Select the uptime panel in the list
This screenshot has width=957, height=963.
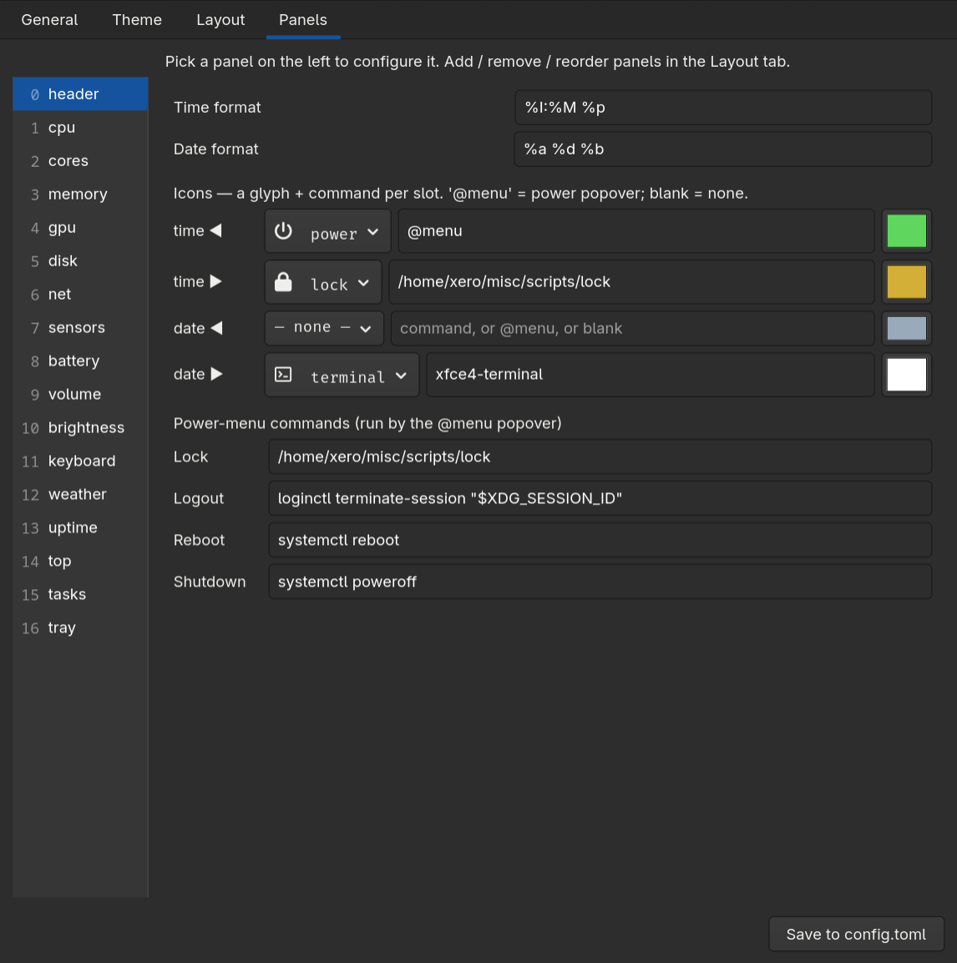[x=80, y=527]
